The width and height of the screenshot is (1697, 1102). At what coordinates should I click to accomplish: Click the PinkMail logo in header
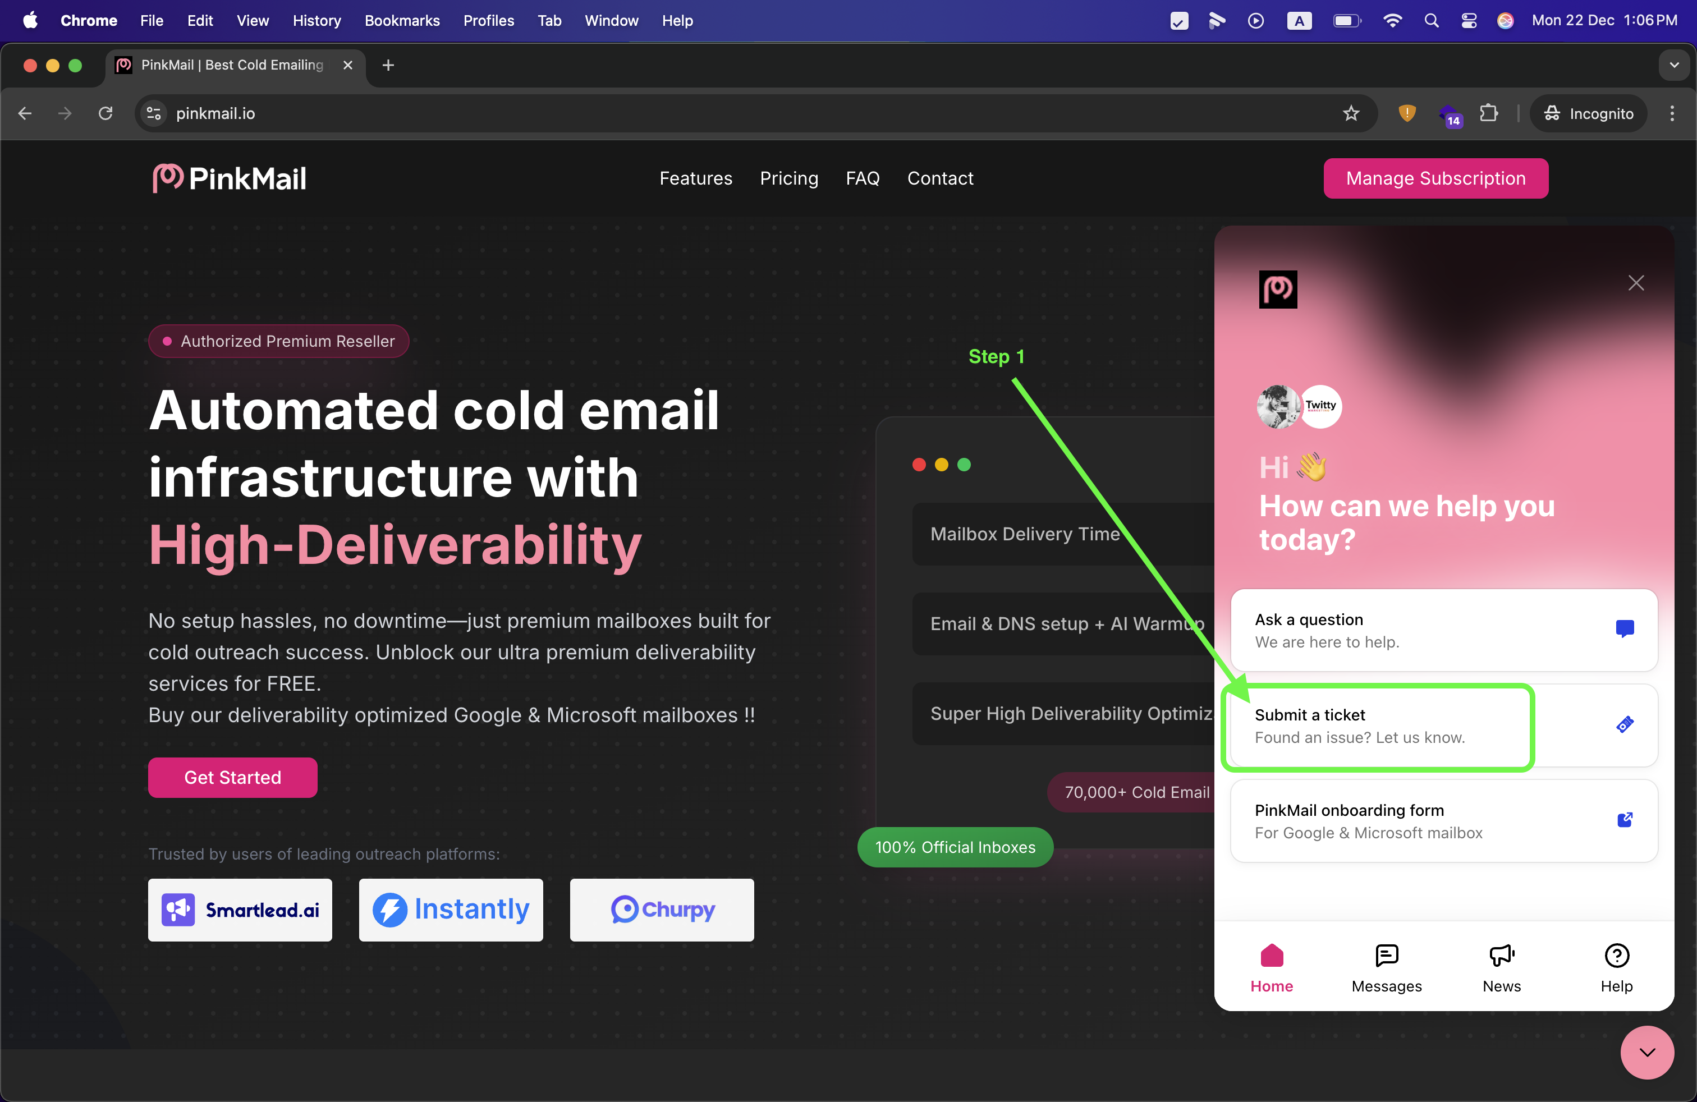click(230, 178)
